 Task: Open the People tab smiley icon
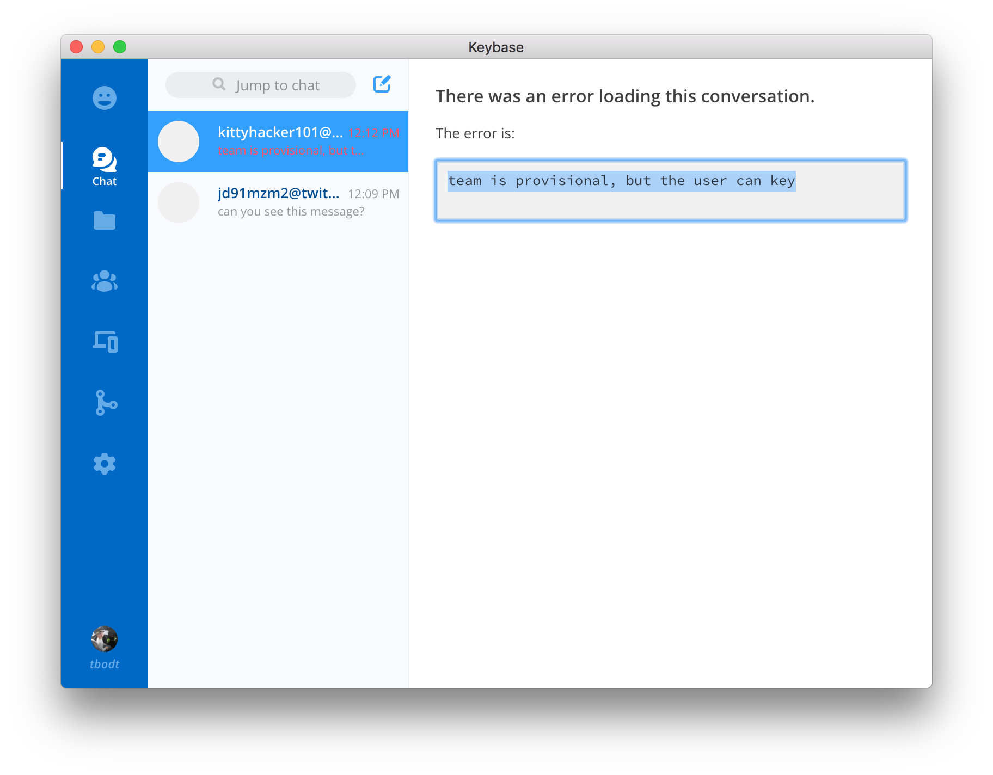coord(105,98)
